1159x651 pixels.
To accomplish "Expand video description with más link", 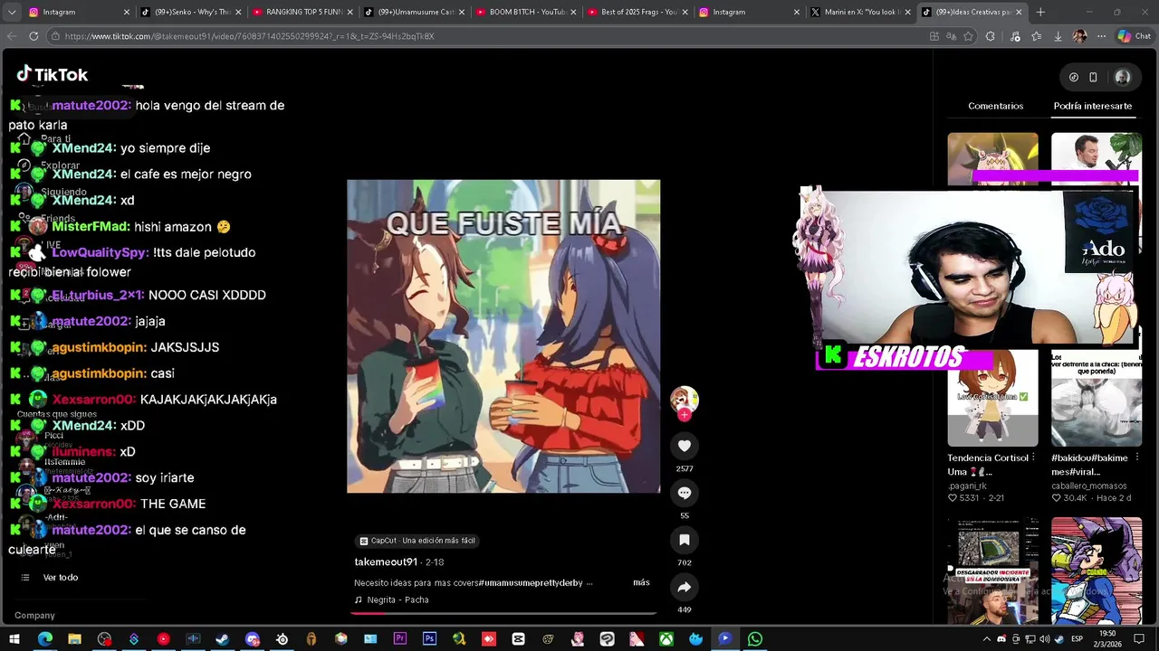I will [641, 582].
